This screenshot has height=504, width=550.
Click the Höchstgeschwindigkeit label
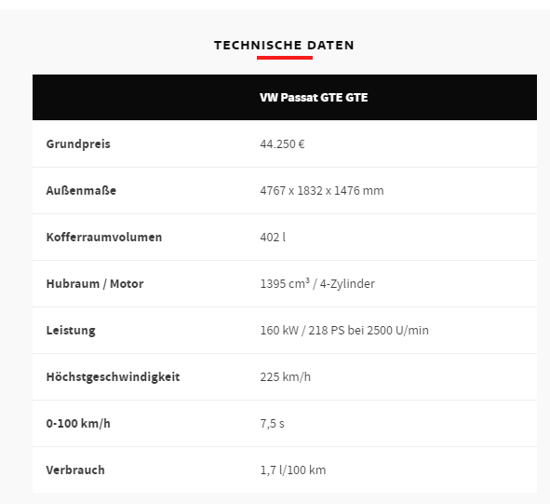113,377
